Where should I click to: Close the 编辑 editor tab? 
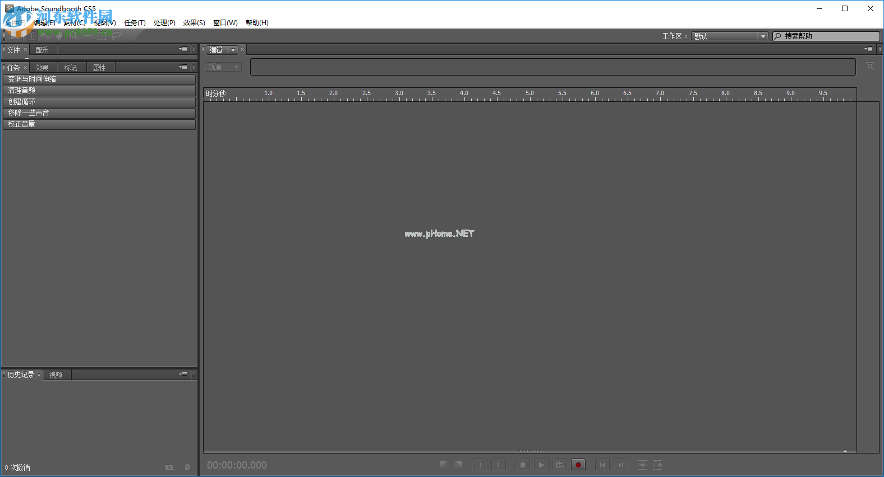243,50
